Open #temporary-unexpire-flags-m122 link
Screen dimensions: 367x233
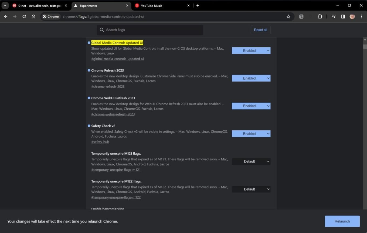coord(116,197)
